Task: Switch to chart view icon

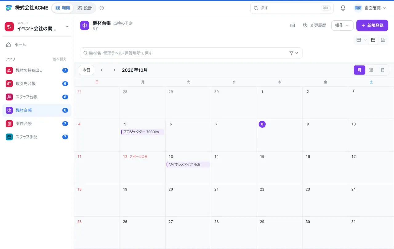Action: (383, 40)
